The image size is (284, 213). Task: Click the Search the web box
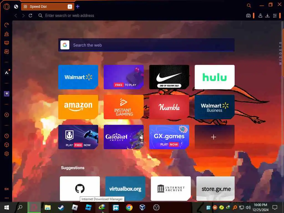point(146,45)
